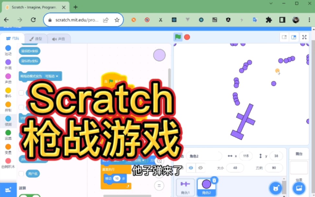Edit the sprite y coordinate field
The height and width of the screenshot is (197, 315).
pyautogui.click(x=276, y=156)
